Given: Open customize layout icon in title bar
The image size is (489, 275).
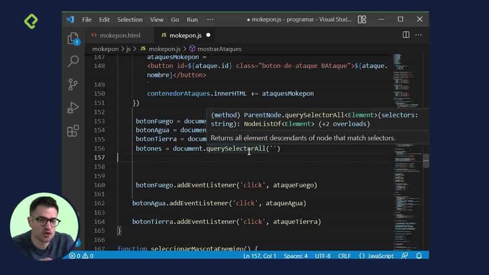Looking at the screenshot, I should (361, 20).
